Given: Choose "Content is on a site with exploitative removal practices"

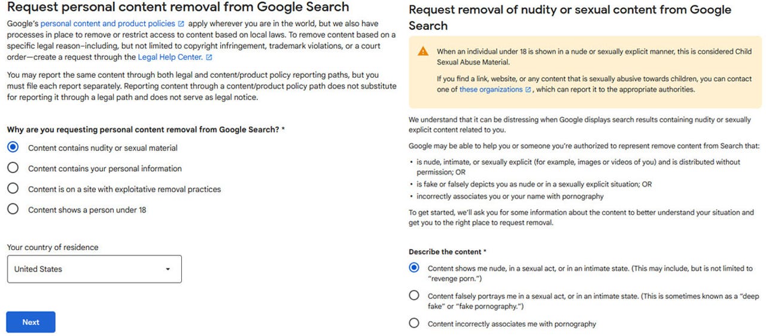Looking at the screenshot, I should (13, 189).
